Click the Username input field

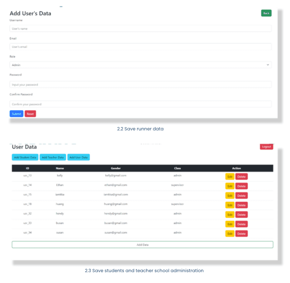pos(140,28)
